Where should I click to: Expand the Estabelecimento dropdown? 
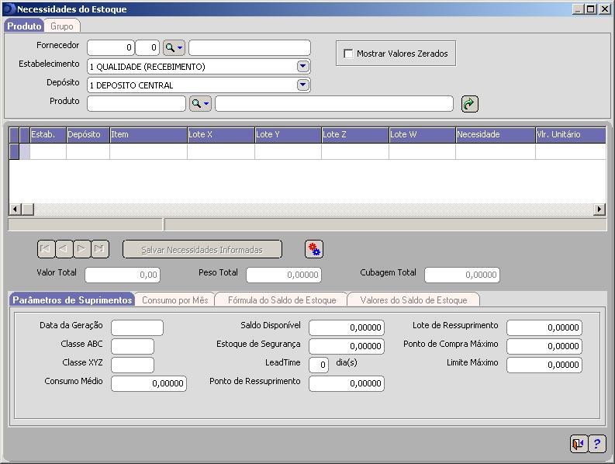pos(303,67)
